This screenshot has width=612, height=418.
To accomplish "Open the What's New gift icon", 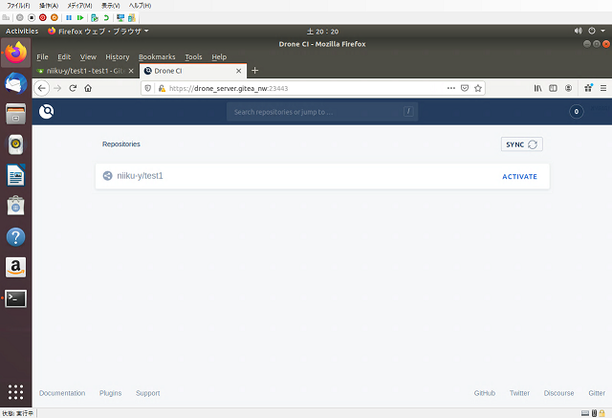I will pyautogui.click(x=588, y=88).
